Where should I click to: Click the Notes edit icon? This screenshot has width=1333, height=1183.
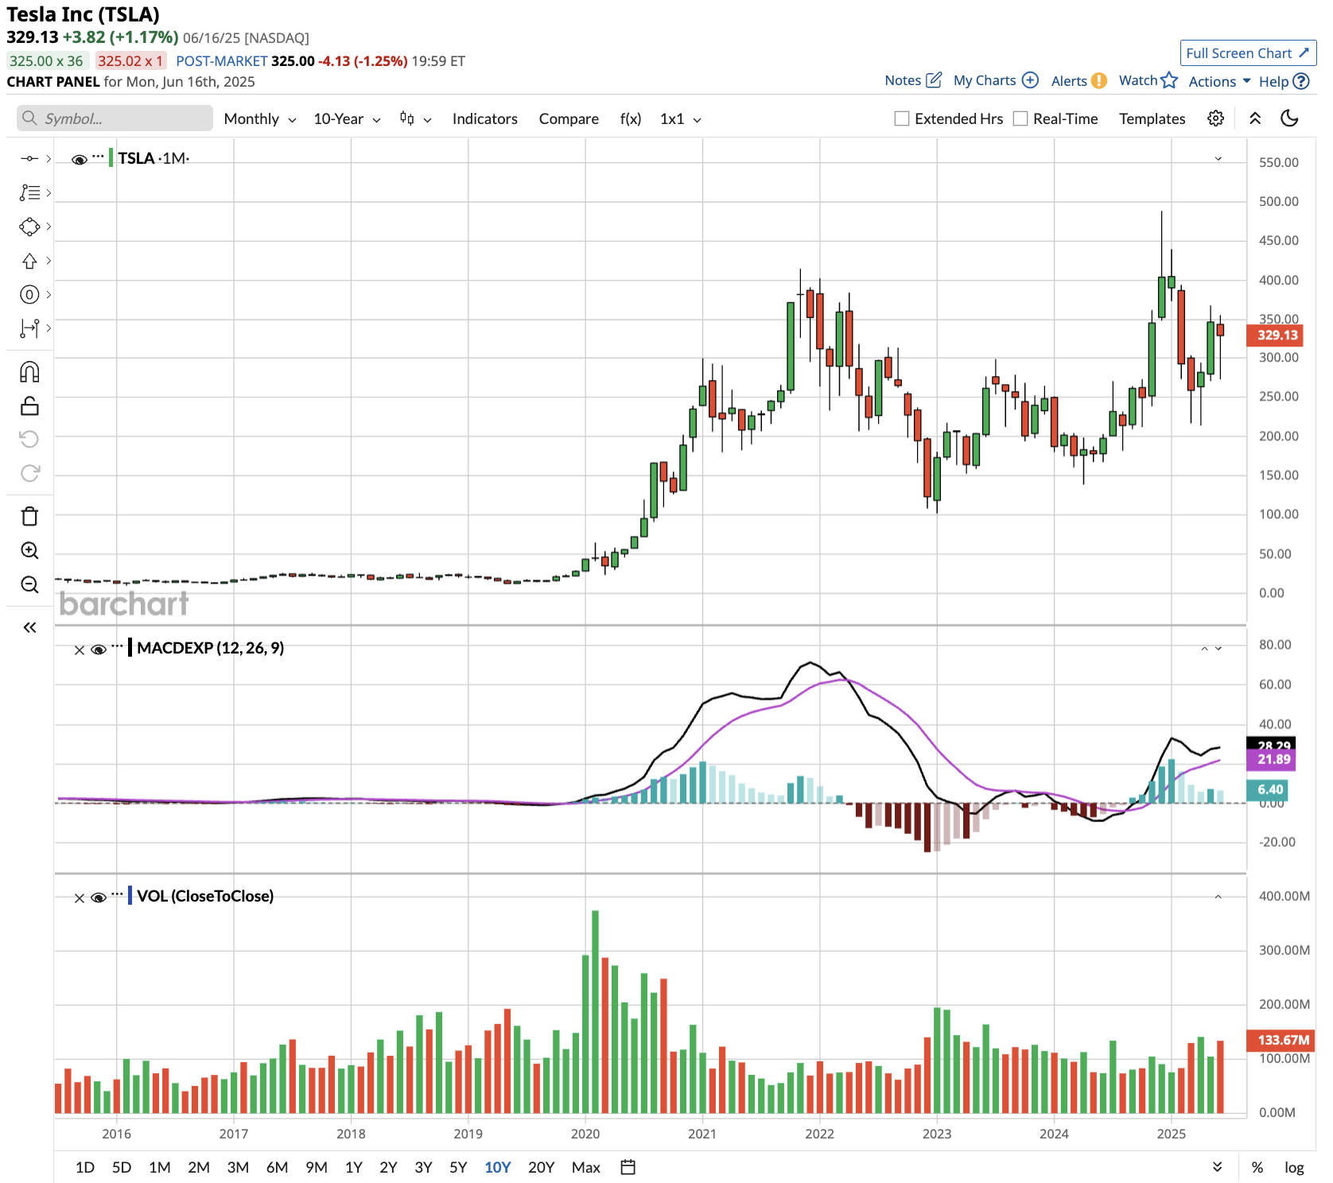[x=935, y=80]
